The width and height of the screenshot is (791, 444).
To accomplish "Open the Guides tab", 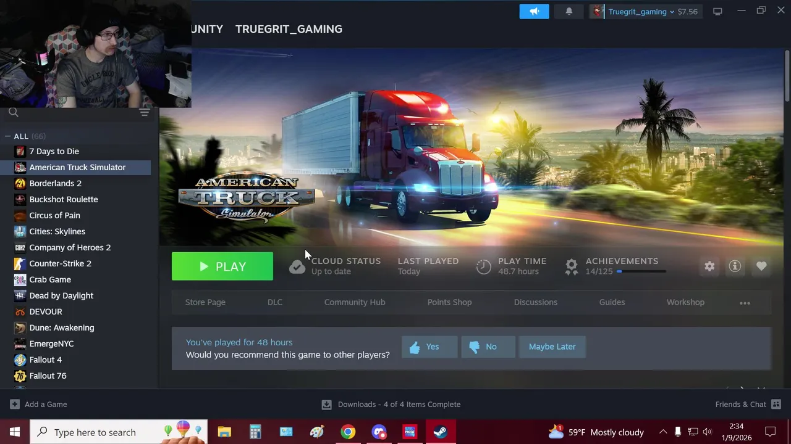I will 612,302.
